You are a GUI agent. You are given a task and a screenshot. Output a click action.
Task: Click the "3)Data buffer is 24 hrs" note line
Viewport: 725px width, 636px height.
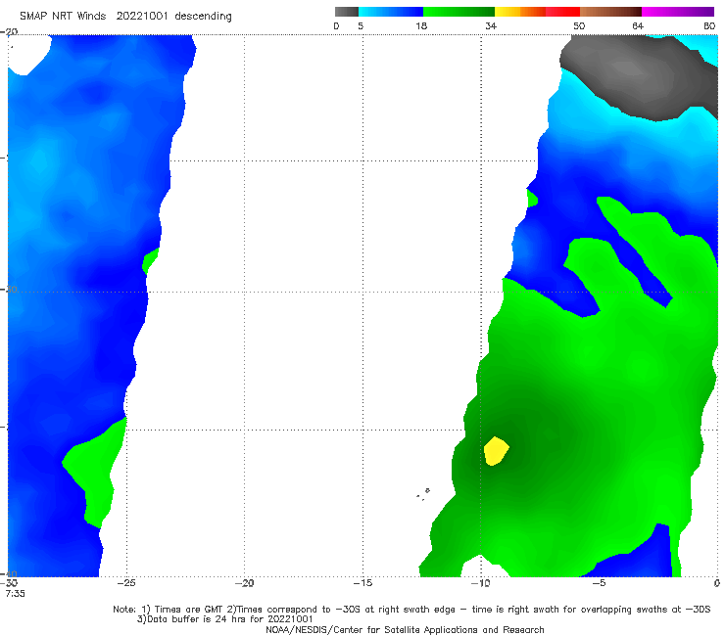click(225, 619)
